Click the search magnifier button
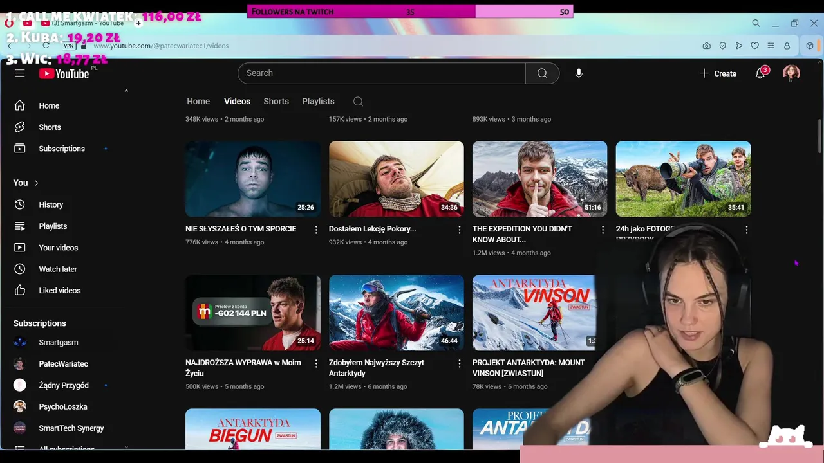The image size is (824, 463). 542,73
